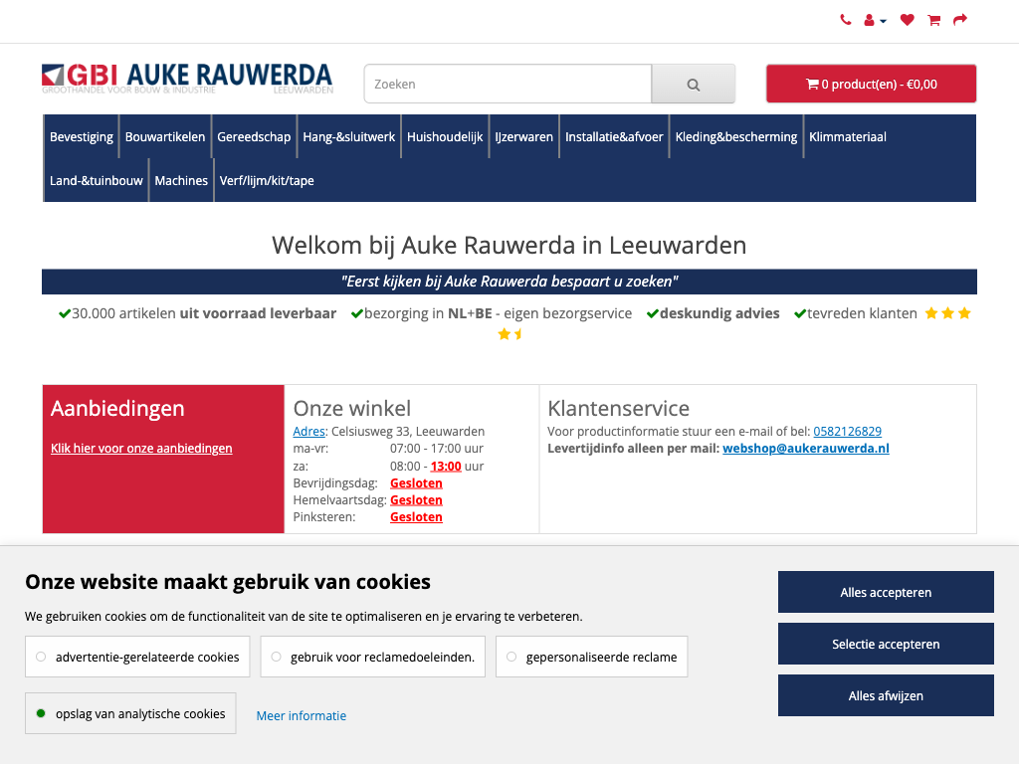Click the GBI Auke Rauwerda logo
Viewport: 1019px width, 764px height.
coord(187,79)
